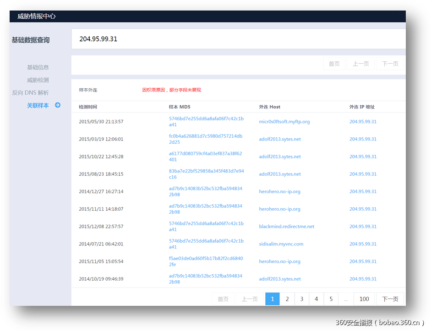Click bottom 上一页 pagination button
This screenshot has height=331, width=431.
(x=250, y=299)
